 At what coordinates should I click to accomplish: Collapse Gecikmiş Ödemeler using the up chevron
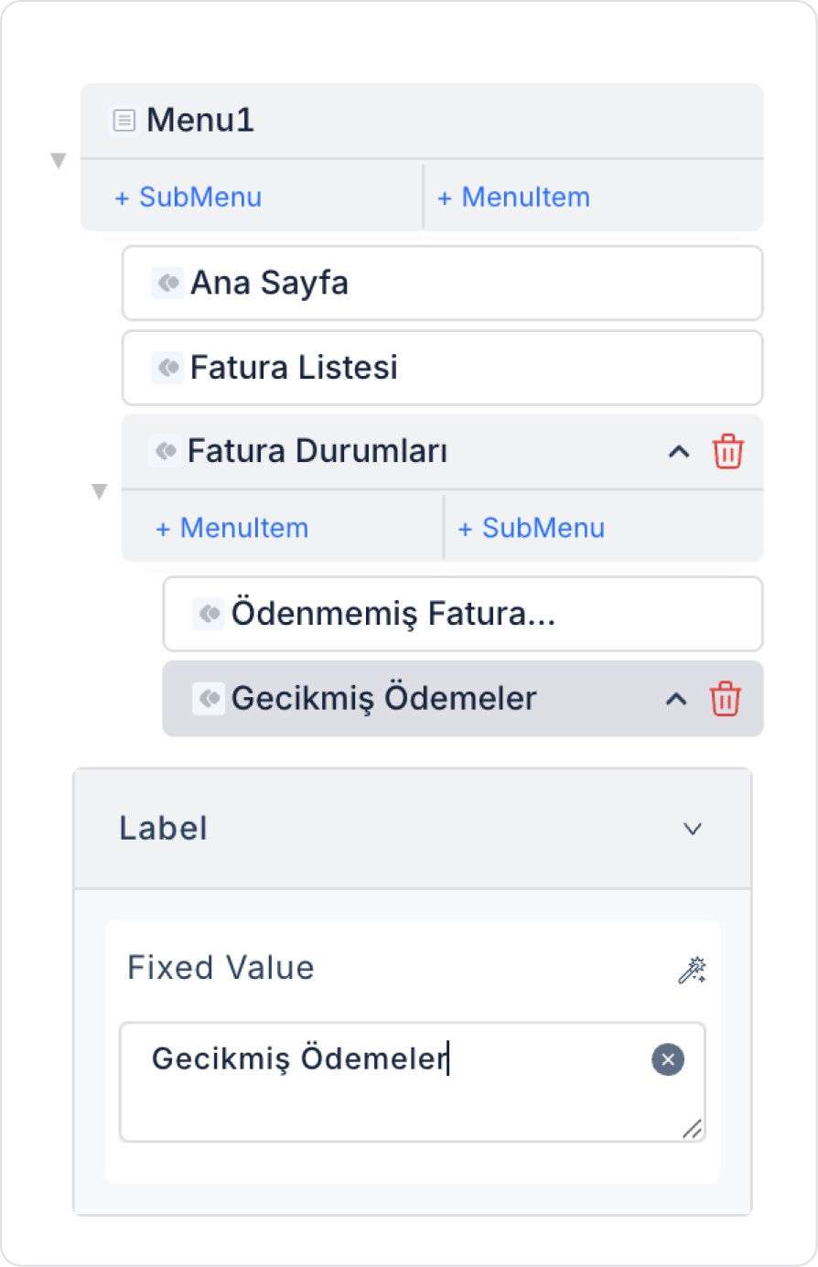pos(675,699)
